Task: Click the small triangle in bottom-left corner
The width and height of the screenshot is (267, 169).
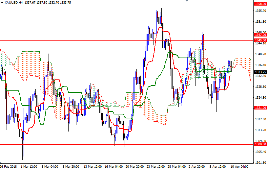Action: [1, 163]
